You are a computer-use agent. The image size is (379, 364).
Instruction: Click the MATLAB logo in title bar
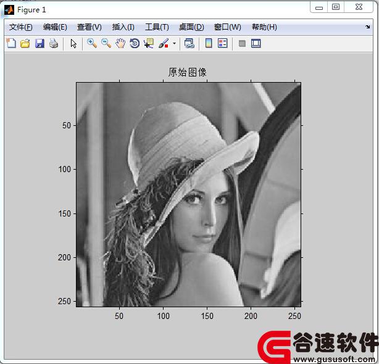coord(9,10)
